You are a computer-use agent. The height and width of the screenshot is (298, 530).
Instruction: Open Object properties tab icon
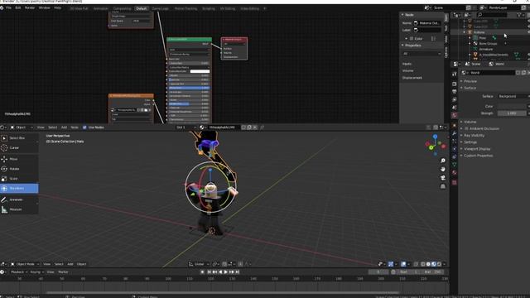click(455, 125)
